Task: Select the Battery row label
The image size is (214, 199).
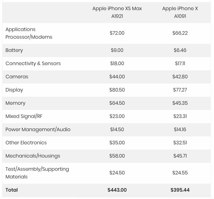Action: coord(14,50)
